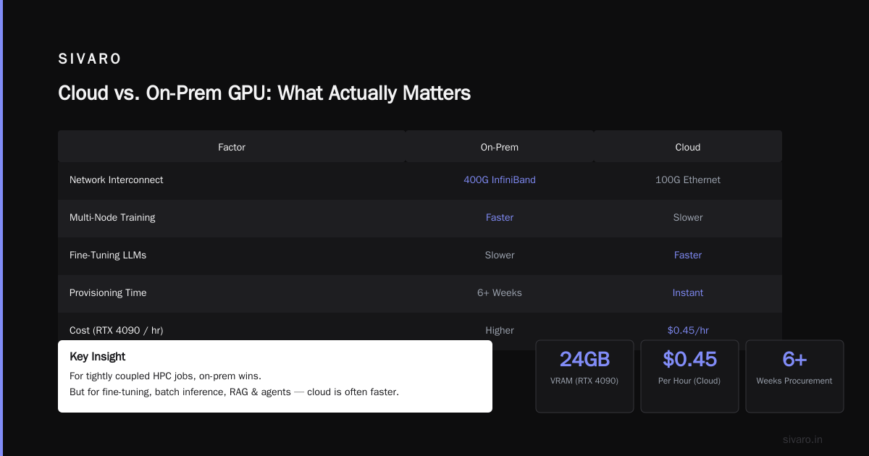
Task: Click the Multi-Node Training row label
Action: (x=112, y=217)
